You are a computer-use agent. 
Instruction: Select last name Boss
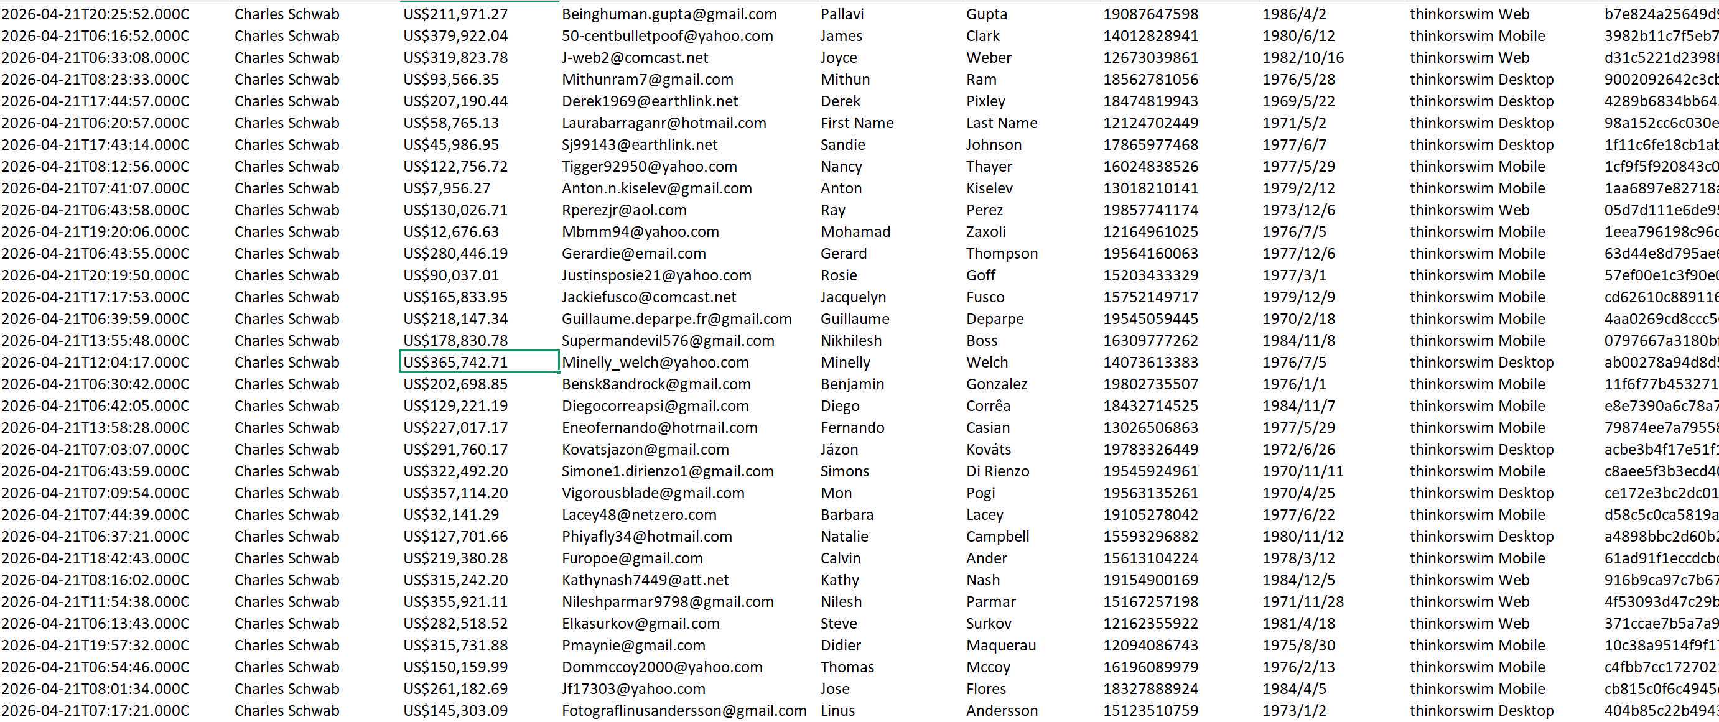982,341
